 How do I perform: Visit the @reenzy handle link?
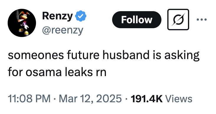click(x=63, y=30)
